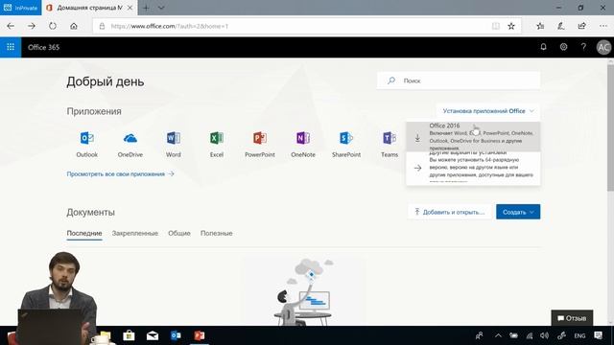Viewport: 614px width, 345px height.
Task: Switch to Общие documents tab
Action: click(x=179, y=233)
